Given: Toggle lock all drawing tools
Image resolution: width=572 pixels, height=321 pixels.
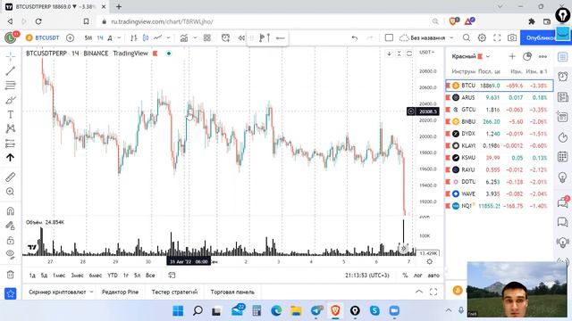Looking at the screenshot, I should tap(10, 240).
